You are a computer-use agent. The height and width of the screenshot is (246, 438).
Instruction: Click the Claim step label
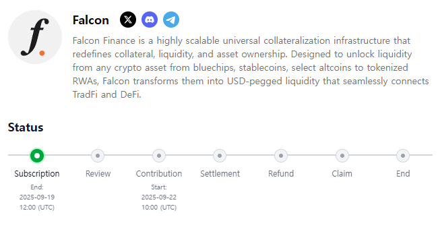pyautogui.click(x=342, y=174)
